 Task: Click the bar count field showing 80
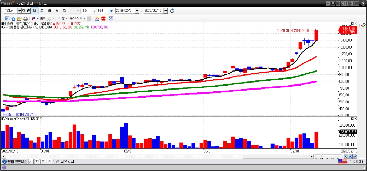point(87,11)
